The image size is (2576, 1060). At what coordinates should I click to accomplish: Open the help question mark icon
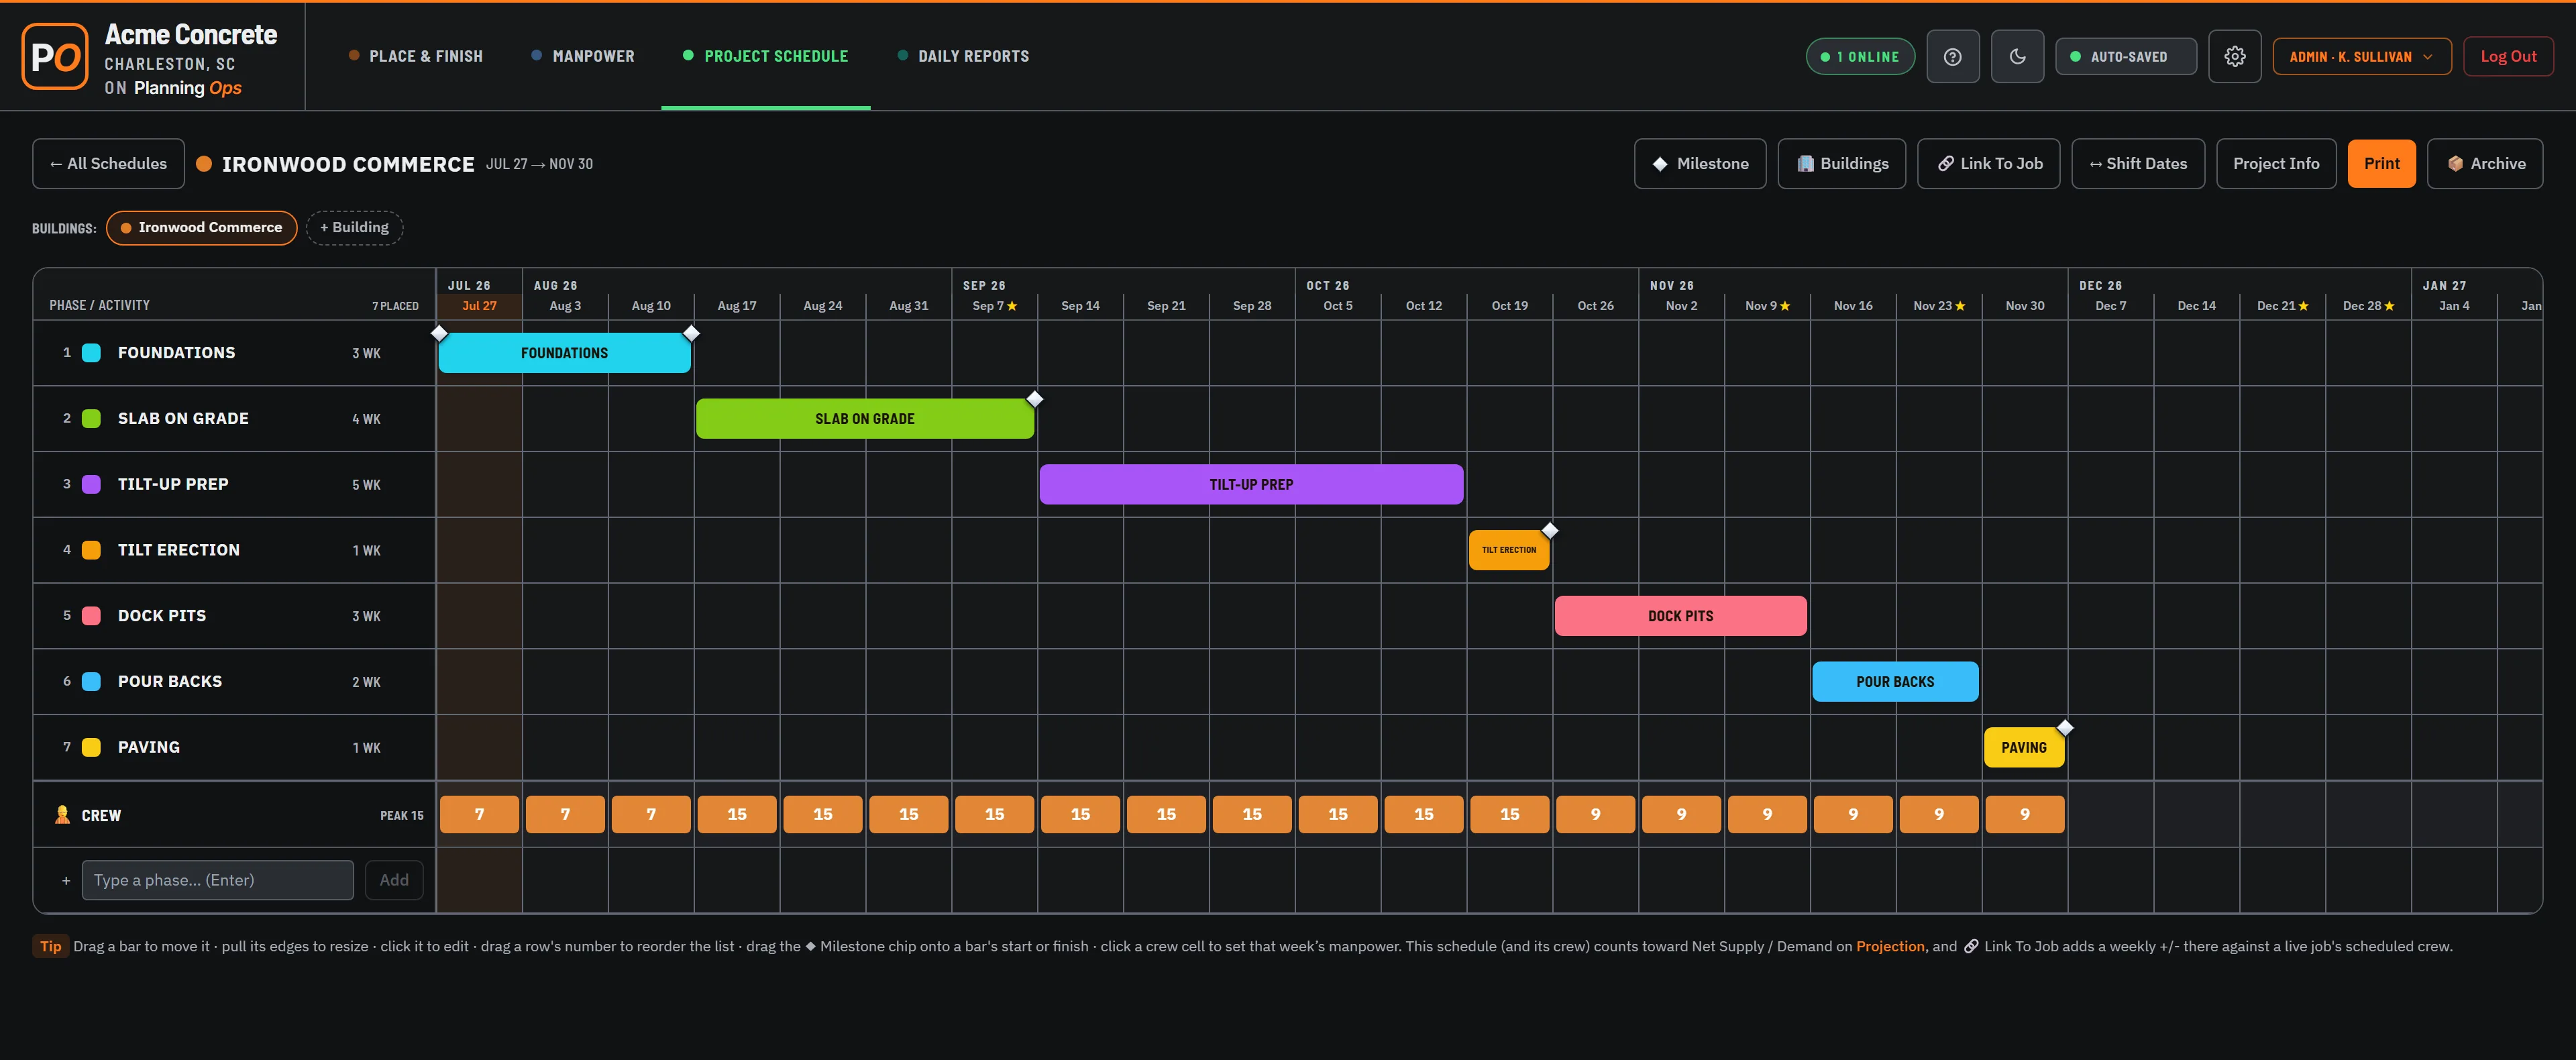[x=1952, y=57]
